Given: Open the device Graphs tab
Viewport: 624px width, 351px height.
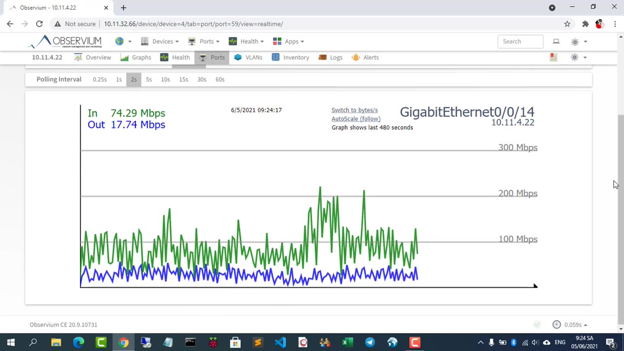Looking at the screenshot, I should (x=136, y=58).
